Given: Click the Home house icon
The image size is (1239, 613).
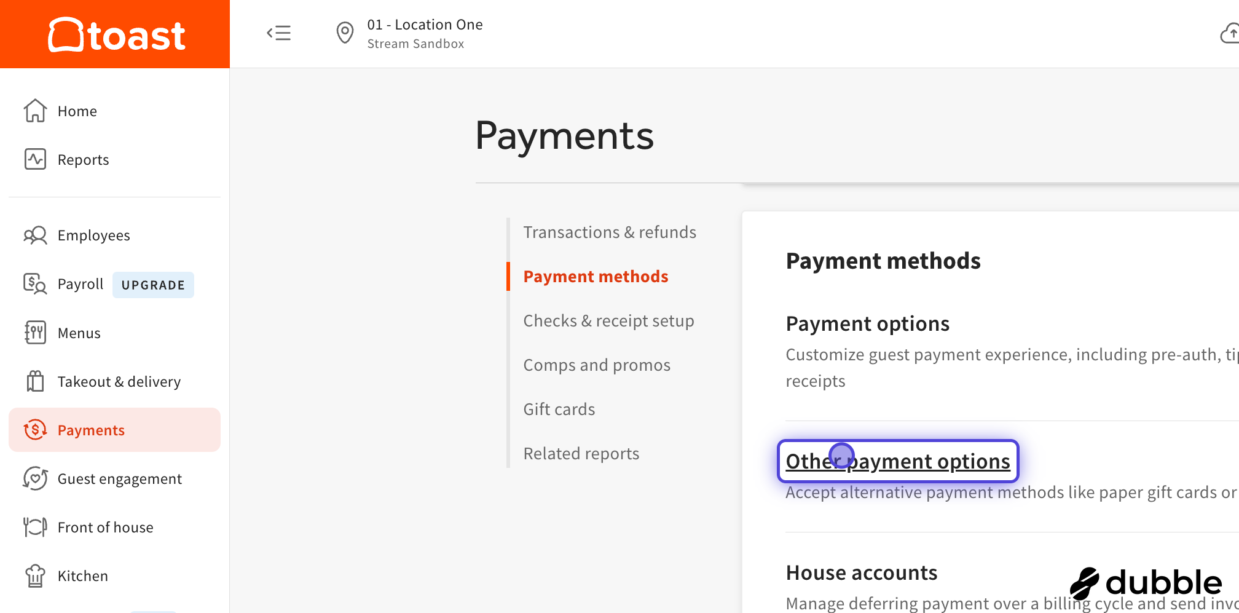Looking at the screenshot, I should coord(35,111).
